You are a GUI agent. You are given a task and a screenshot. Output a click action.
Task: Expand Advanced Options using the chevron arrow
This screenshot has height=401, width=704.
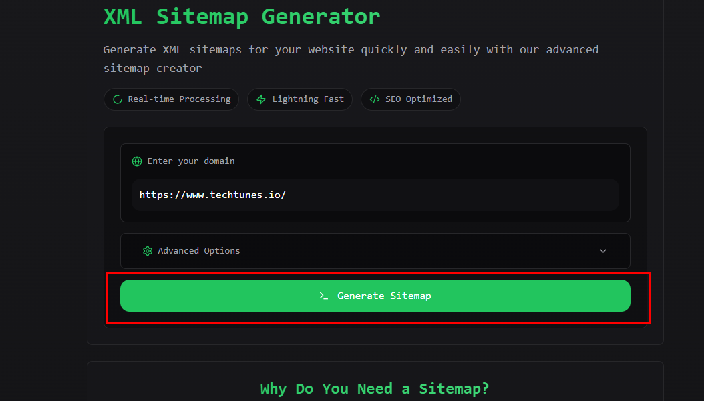pos(603,250)
